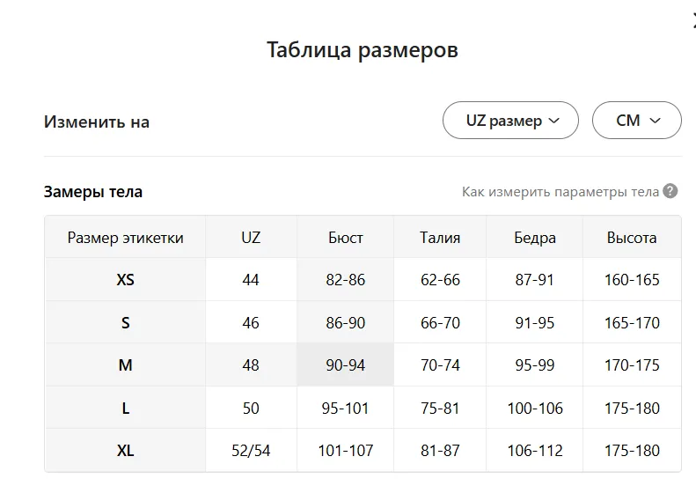
Task: Click the Размер этикетки column header
Action: tap(126, 238)
